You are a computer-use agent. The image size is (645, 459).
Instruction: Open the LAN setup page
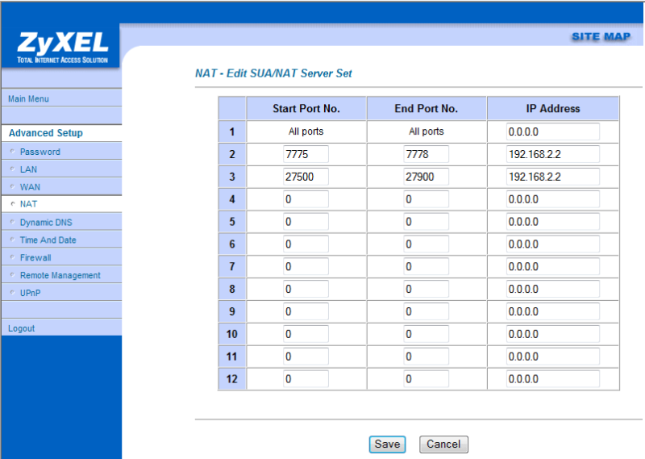point(28,169)
